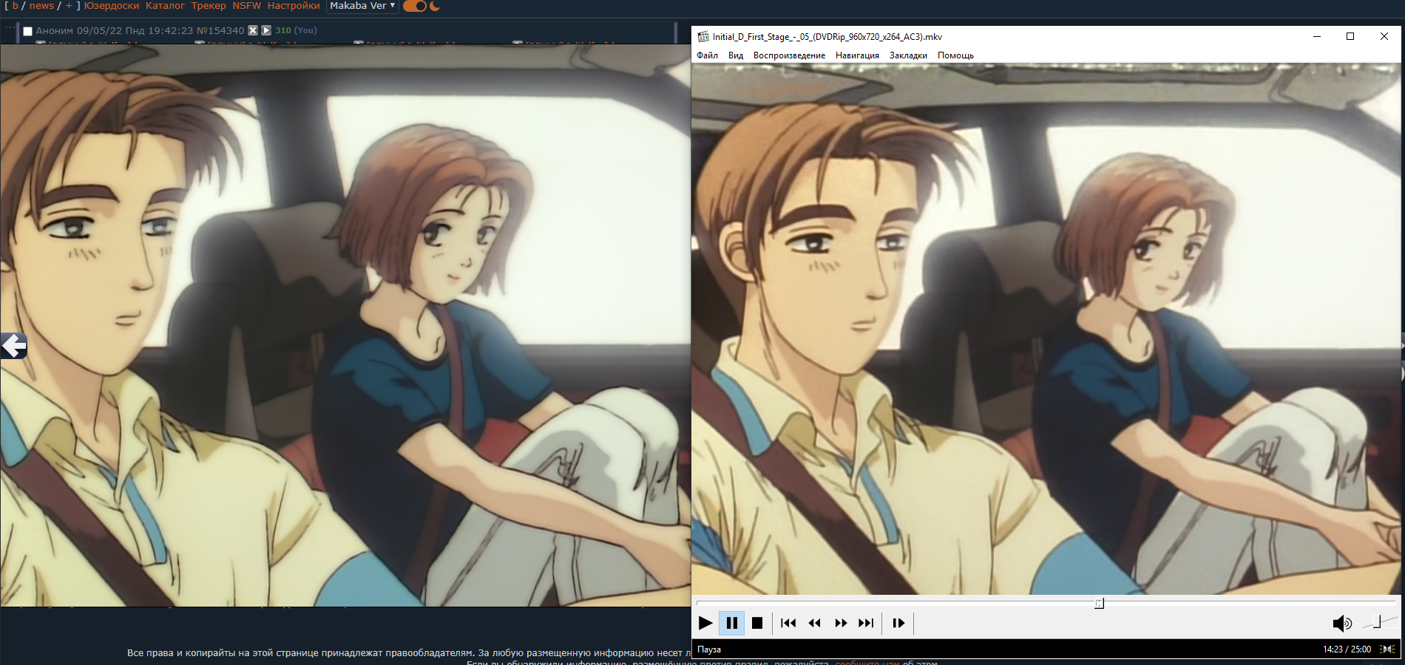
Task: Open the Каталог link
Action: pyautogui.click(x=165, y=6)
